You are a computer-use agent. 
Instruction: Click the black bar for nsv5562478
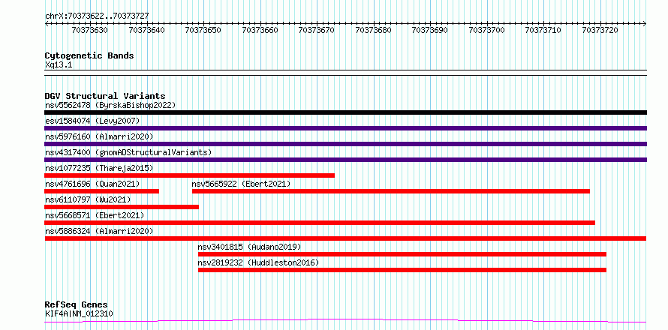click(345, 112)
